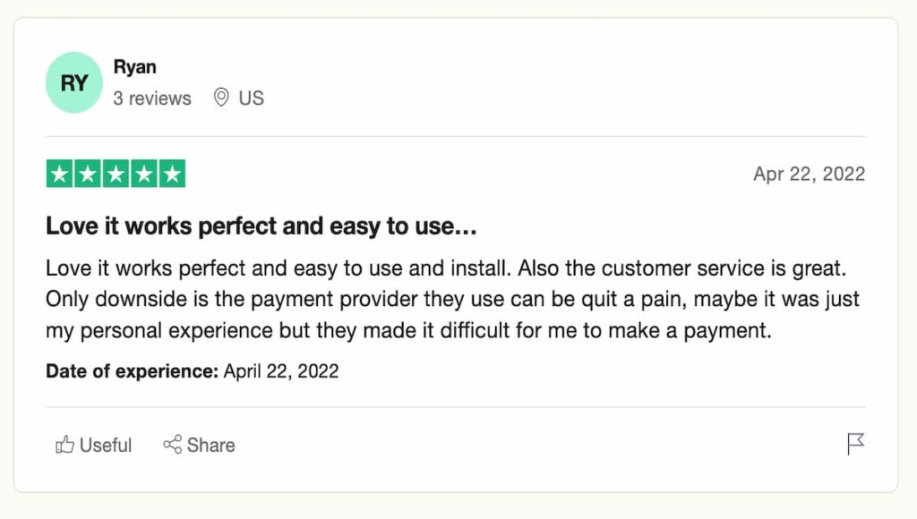The width and height of the screenshot is (917, 519).
Task: Click the 'Date of experience' label
Action: tap(133, 371)
